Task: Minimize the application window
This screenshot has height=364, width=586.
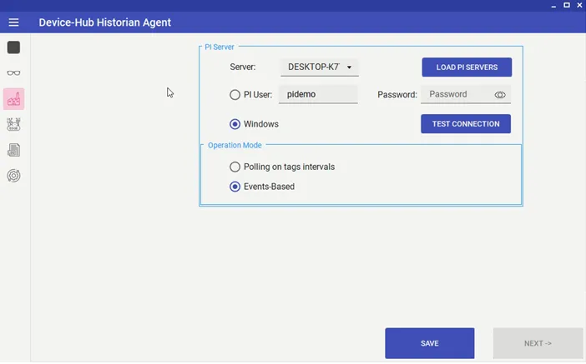Action: 553,5
